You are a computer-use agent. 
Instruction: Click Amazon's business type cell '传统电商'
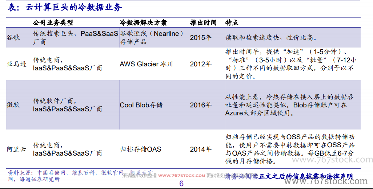tap(68, 64)
